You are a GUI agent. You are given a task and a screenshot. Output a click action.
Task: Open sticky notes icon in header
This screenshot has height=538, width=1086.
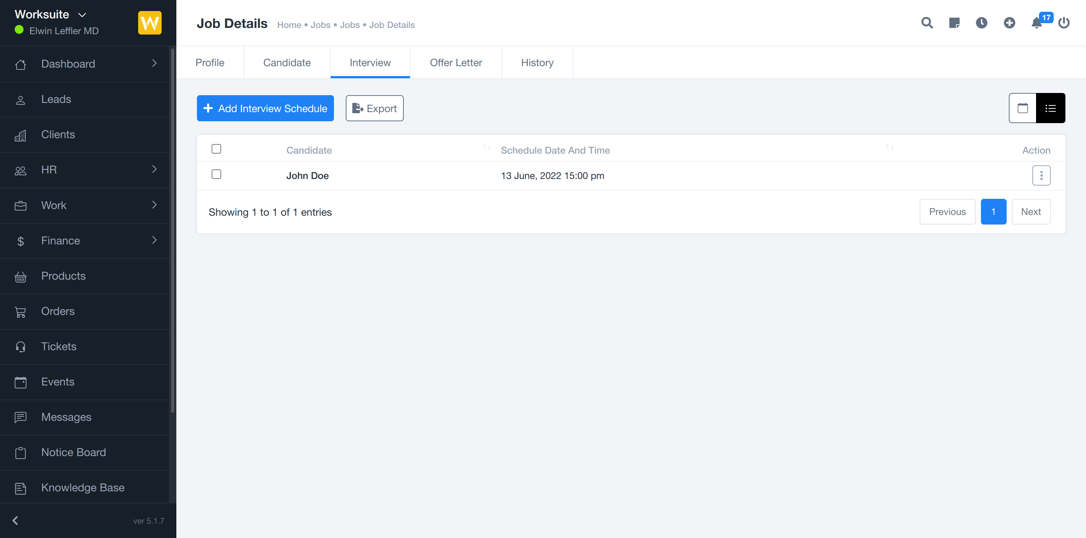coord(954,23)
